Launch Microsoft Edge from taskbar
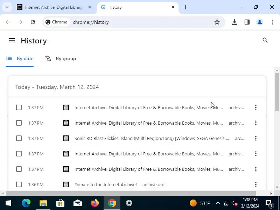The width and height of the screenshot is (280, 210). (x=26, y=203)
